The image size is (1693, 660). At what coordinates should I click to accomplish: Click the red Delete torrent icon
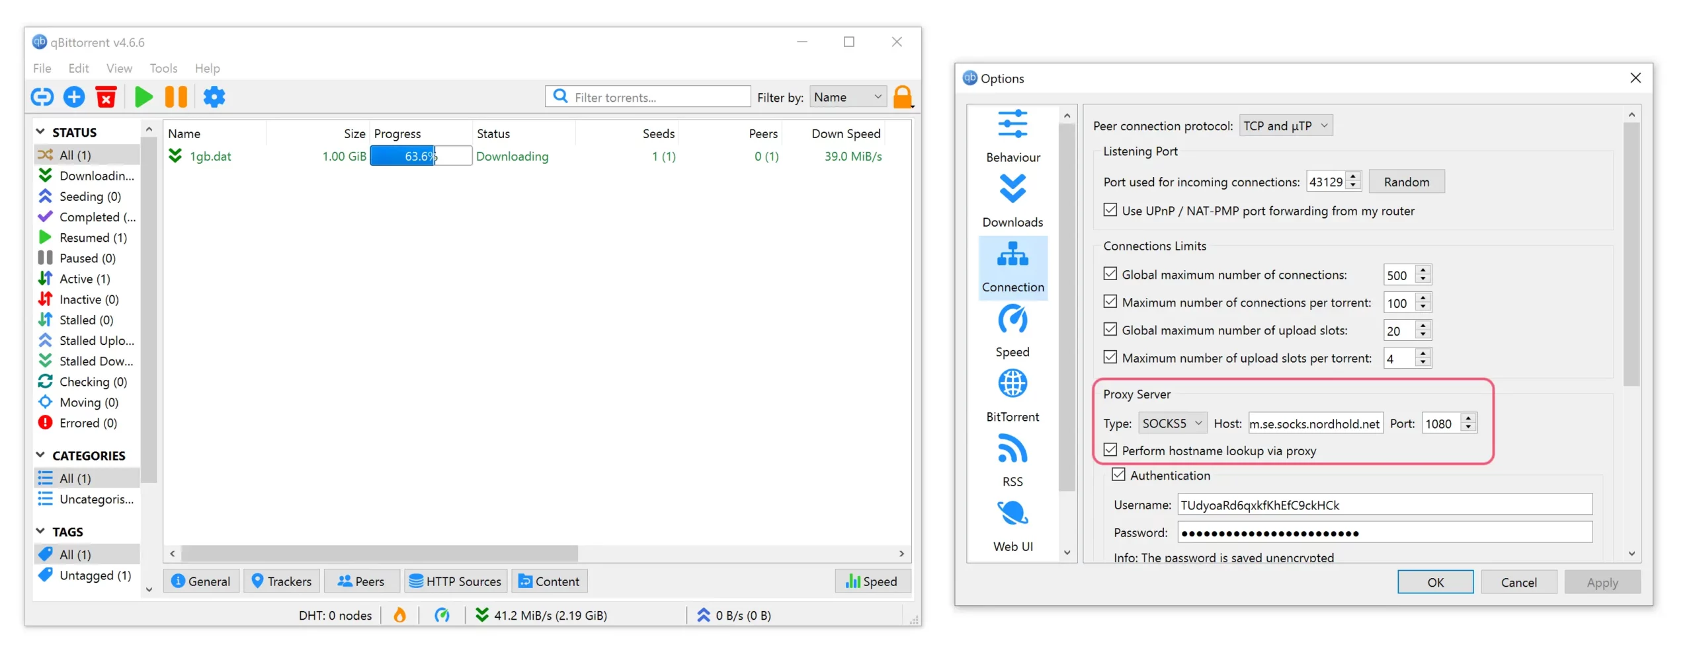[106, 97]
